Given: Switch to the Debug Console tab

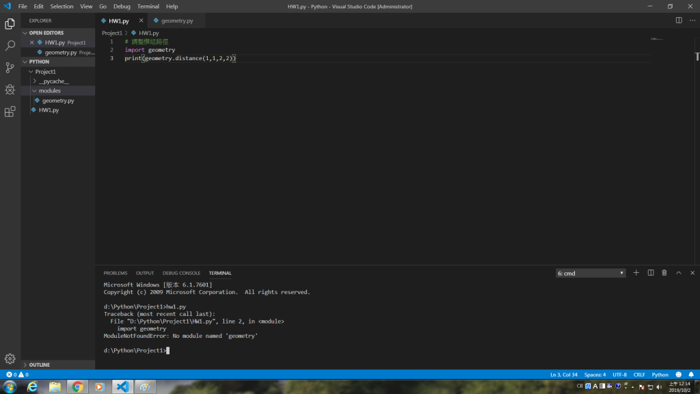Looking at the screenshot, I should (181, 273).
